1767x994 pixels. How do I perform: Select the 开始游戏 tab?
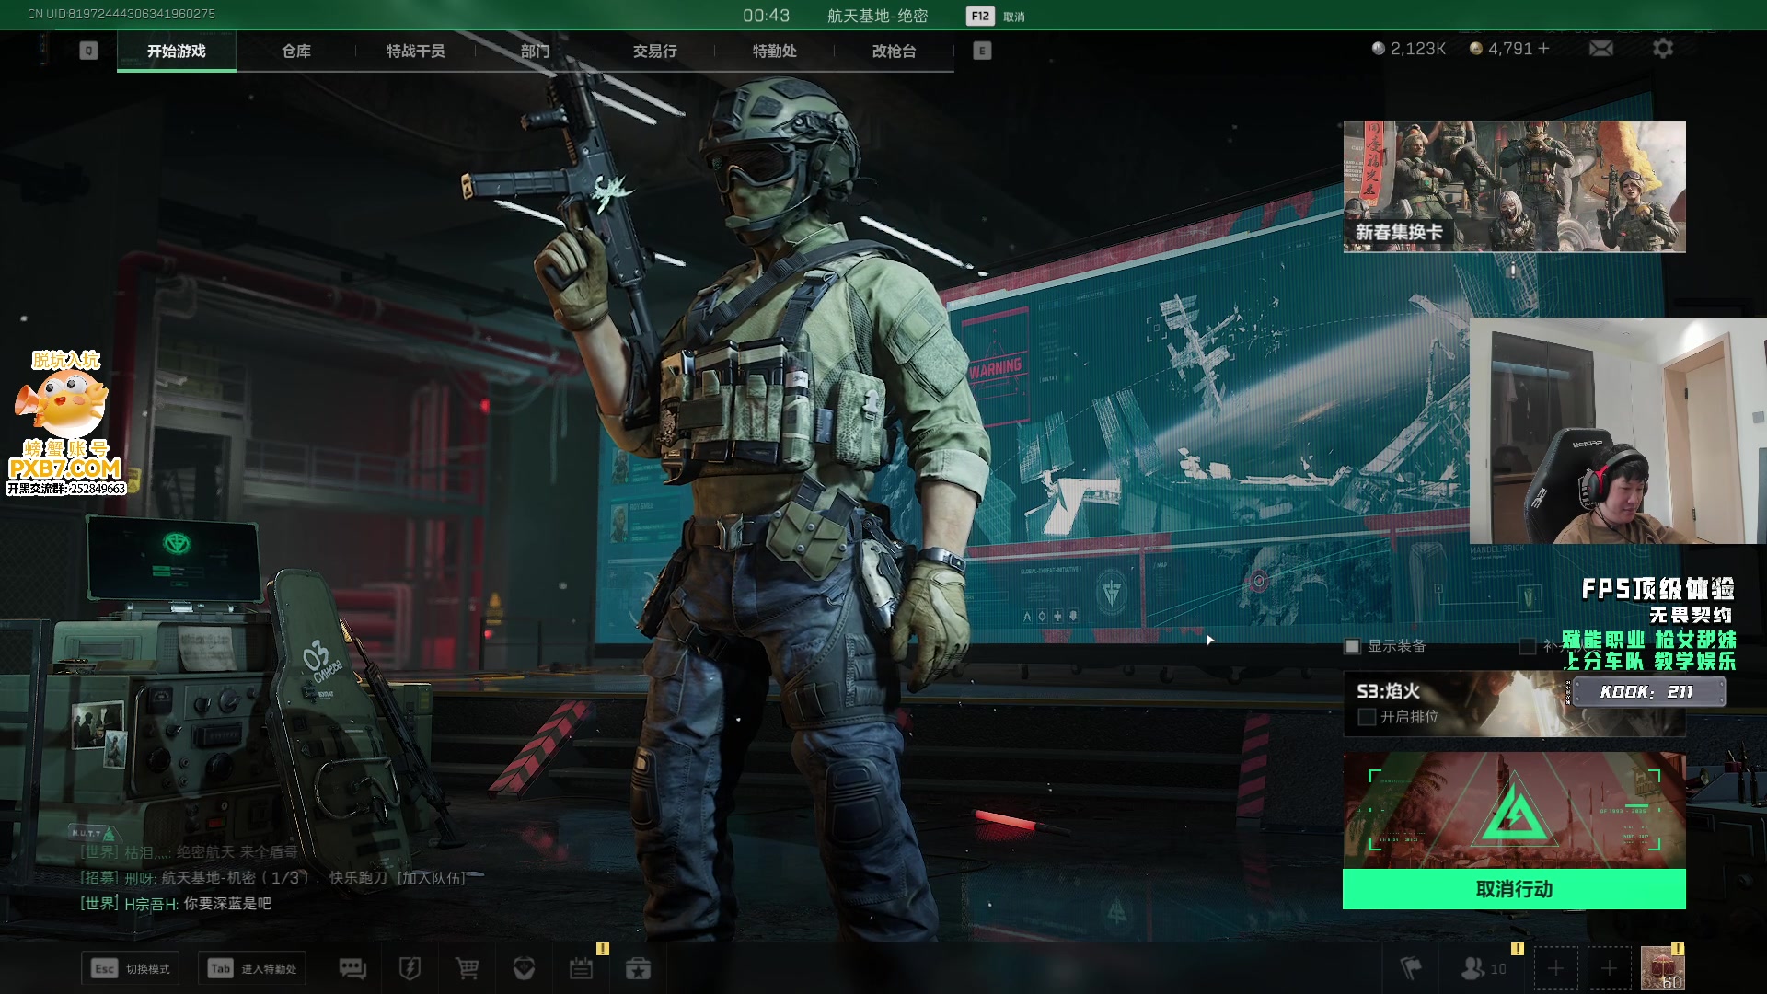[x=177, y=51]
